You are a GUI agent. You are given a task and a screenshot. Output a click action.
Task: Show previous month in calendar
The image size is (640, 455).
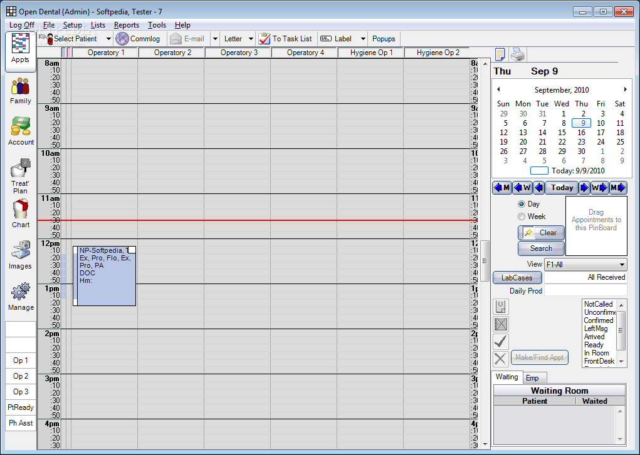(x=498, y=89)
